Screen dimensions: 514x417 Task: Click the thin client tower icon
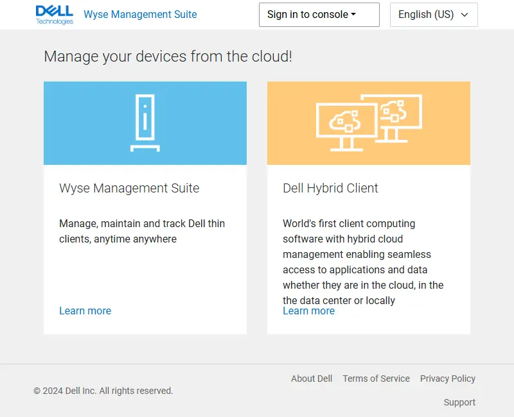145,123
